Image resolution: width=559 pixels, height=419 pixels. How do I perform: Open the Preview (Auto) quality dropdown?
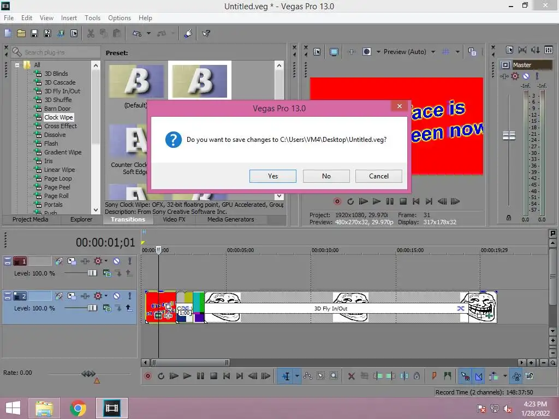[x=433, y=52]
